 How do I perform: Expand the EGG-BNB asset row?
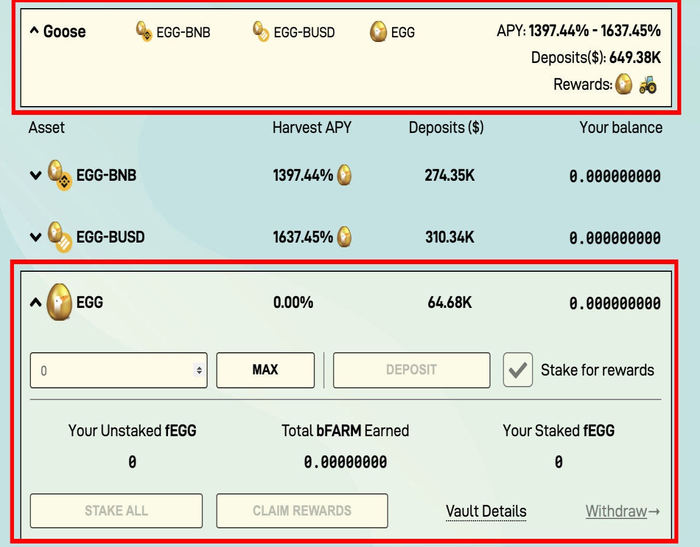point(36,176)
